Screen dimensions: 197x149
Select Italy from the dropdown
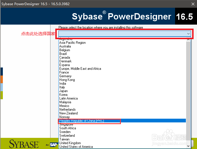click(x=123, y=87)
